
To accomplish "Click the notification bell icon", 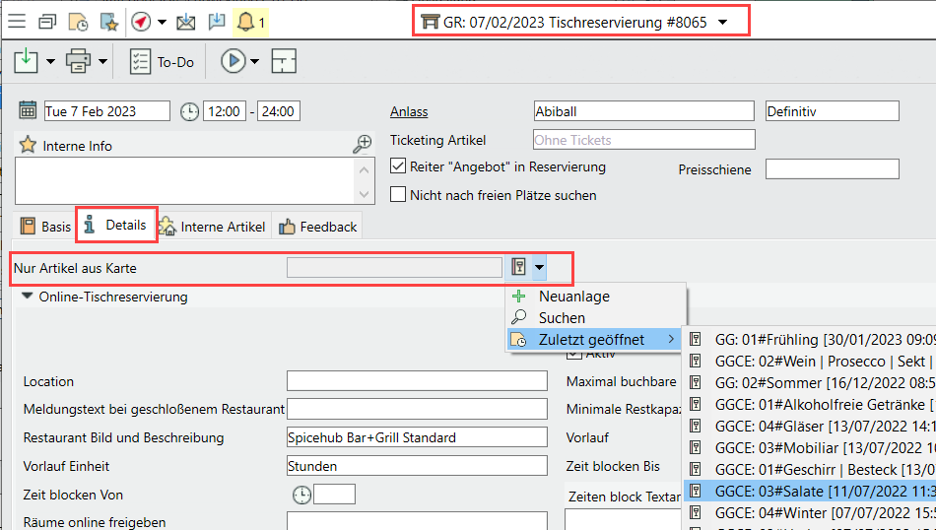I will 245,22.
